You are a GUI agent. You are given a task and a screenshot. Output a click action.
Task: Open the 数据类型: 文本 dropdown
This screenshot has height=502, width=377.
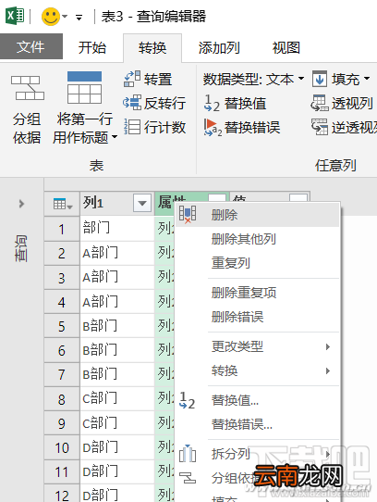[253, 79]
